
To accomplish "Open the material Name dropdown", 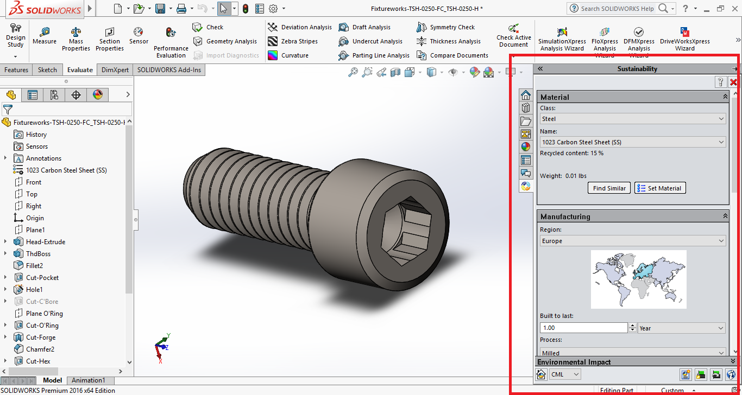I will click(633, 142).
